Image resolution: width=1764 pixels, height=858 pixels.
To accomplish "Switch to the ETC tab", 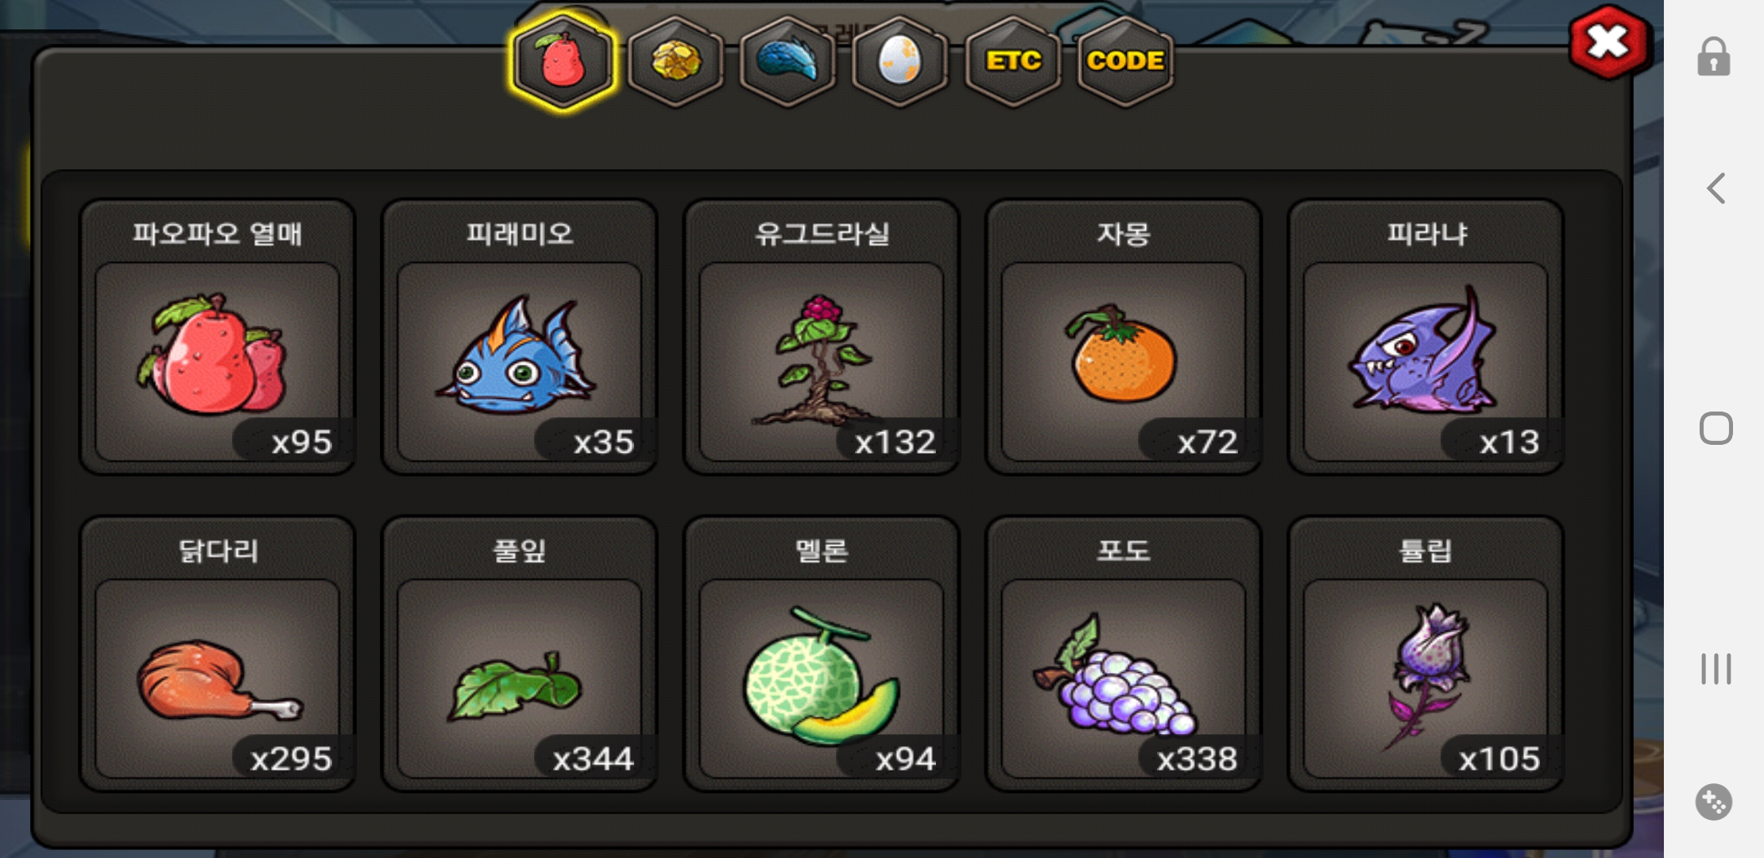I will pos(1013,62).
